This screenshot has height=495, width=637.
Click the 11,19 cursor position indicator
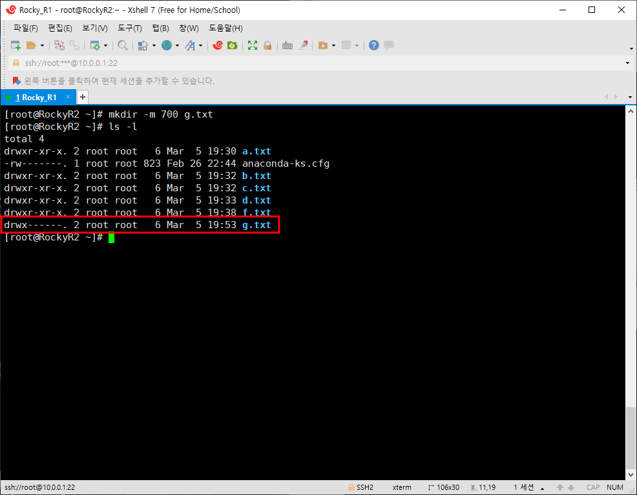483,487
